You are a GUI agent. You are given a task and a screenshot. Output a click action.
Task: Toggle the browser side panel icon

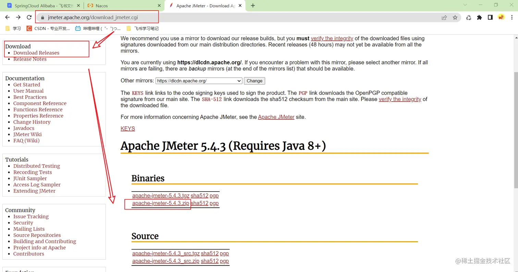pyautogui.click(x=490, y=17)
